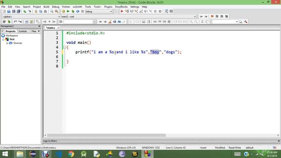The image size is (281, 158).
Task: Click the DoxyBlocks line comment *< icon
Action: (20, 22)
